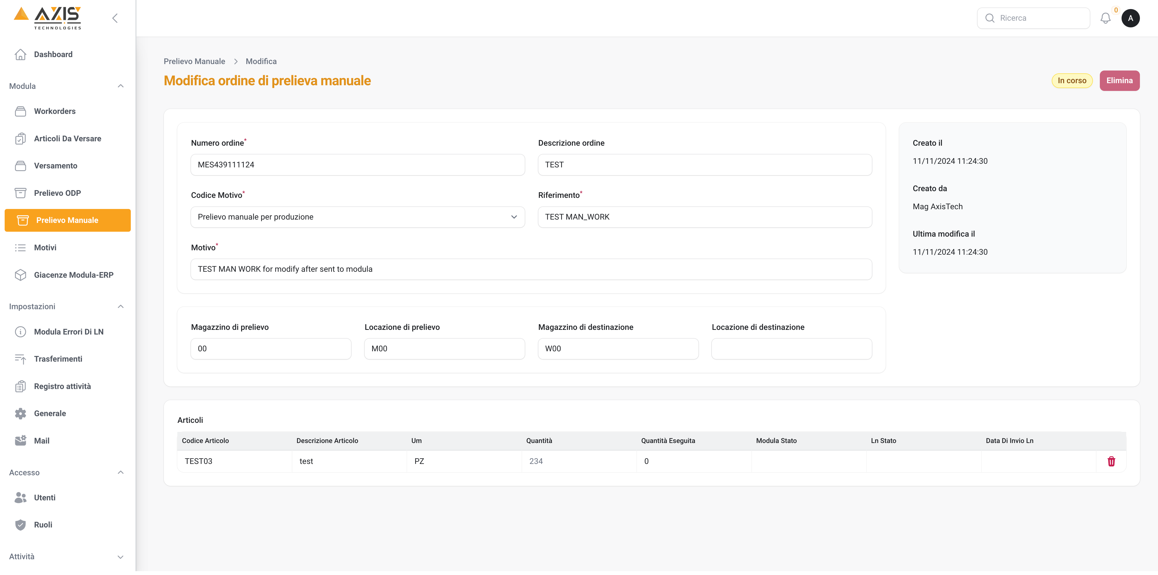Screen dimensions: 1158x575
Task: Open the Codice Motivo dropdown
Action: 357,217
